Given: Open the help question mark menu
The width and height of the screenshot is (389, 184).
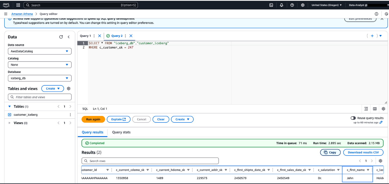Looking at the screenshot, I should tap(292, 5).
